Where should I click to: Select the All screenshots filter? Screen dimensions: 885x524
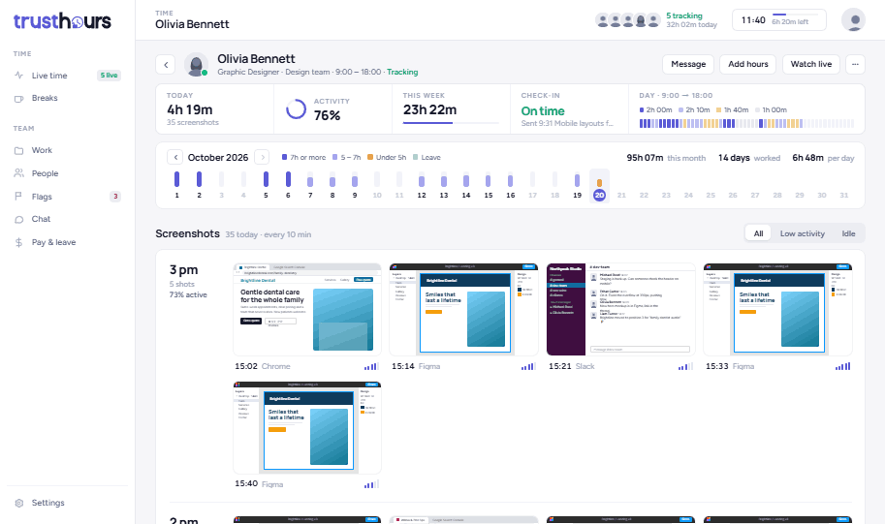click(758, 233)
